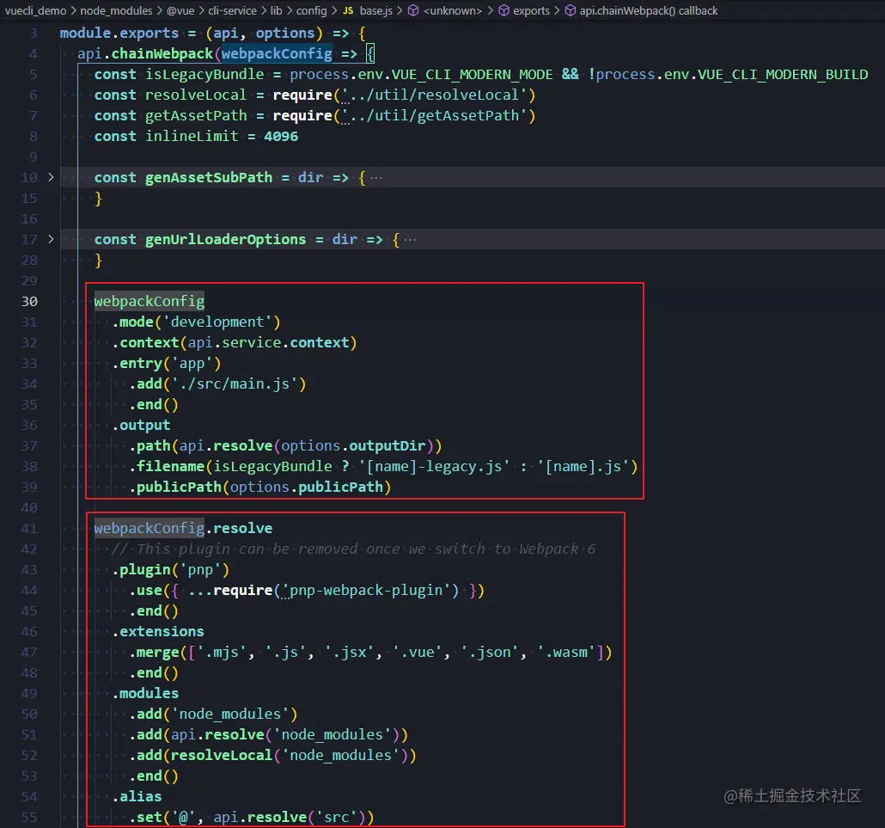Click 'node_modules' string on line 50
Screen dimensions: 885x828
(230, 715)
